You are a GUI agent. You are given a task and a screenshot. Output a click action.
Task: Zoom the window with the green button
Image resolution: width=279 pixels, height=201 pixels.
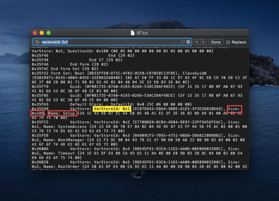(48, 33)
